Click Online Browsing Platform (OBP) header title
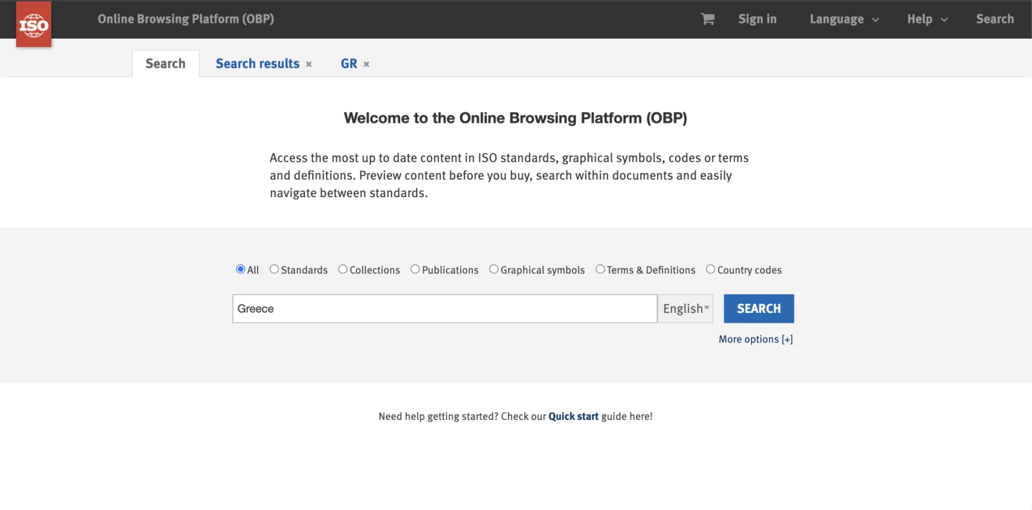The image size is (1032, 510). 186,19
